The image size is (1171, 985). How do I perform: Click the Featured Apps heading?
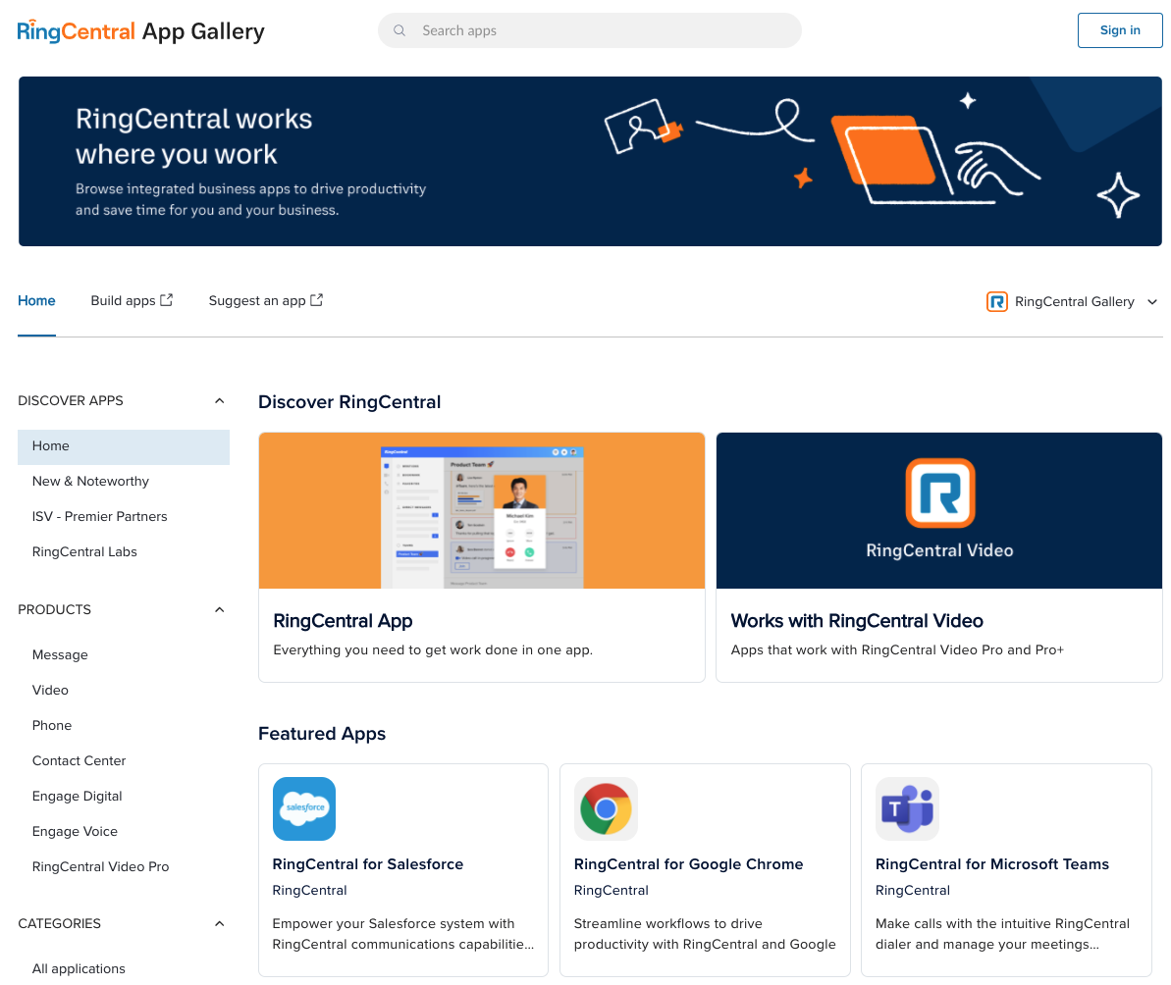pos(322,734)
